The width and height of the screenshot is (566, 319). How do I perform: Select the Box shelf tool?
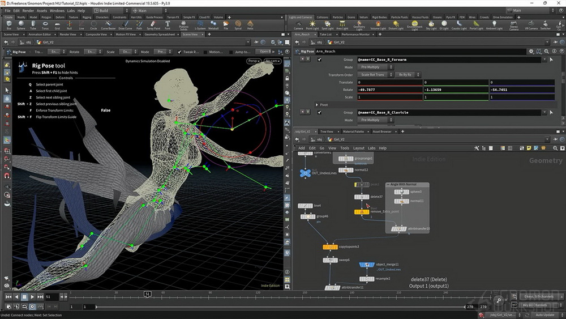(x=9, y=25)
